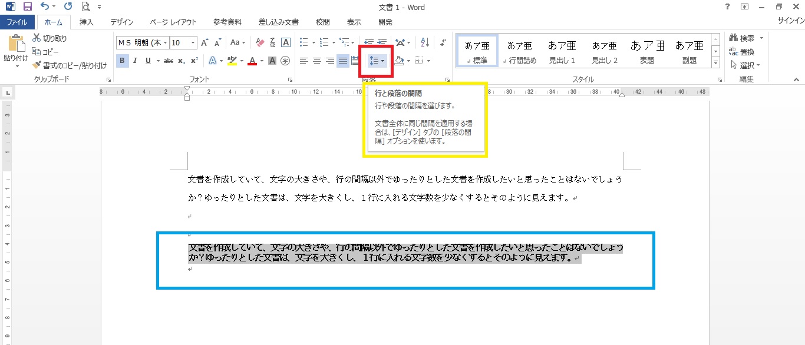The image size is (805, 345).
Task: Click the paragraph shading paint bucket
Action: click(399, 61)
